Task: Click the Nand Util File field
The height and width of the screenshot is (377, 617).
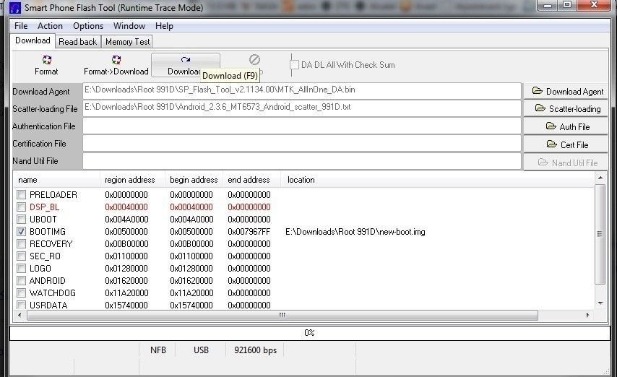Action: coord(302,160)
